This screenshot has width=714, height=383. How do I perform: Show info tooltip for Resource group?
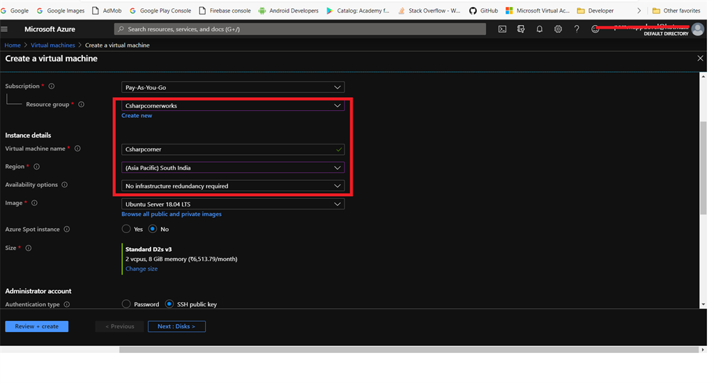[x=81, y=104]
